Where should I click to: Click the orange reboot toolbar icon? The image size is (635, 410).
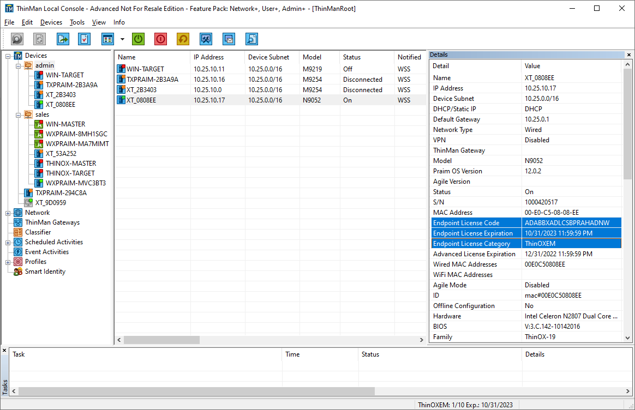(x=183, y=39)
